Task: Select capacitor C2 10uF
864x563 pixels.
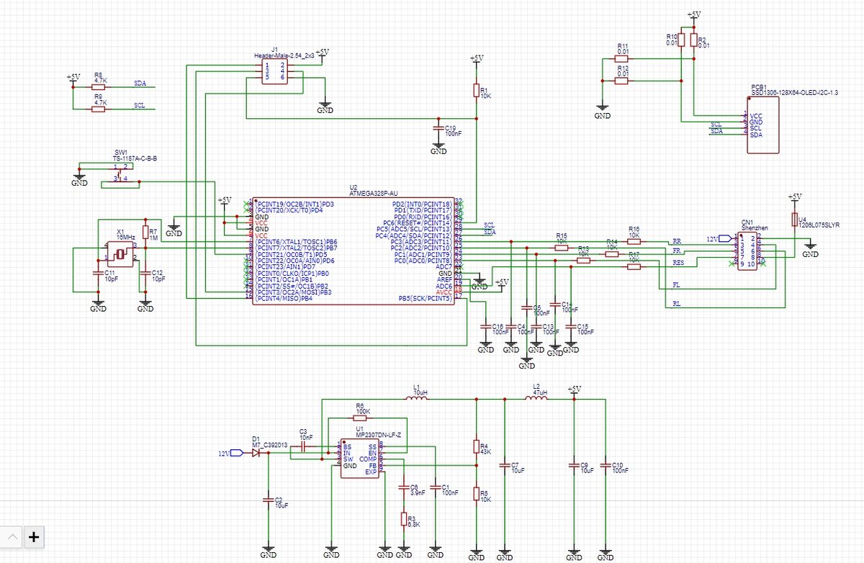Action: click(268, 500)
